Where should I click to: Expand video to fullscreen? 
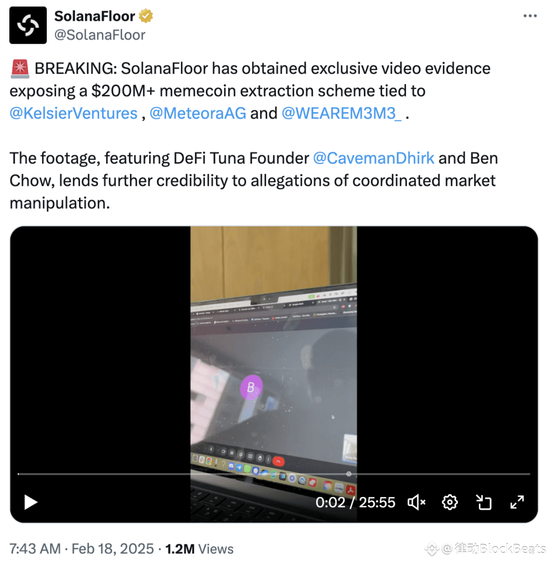517,502
